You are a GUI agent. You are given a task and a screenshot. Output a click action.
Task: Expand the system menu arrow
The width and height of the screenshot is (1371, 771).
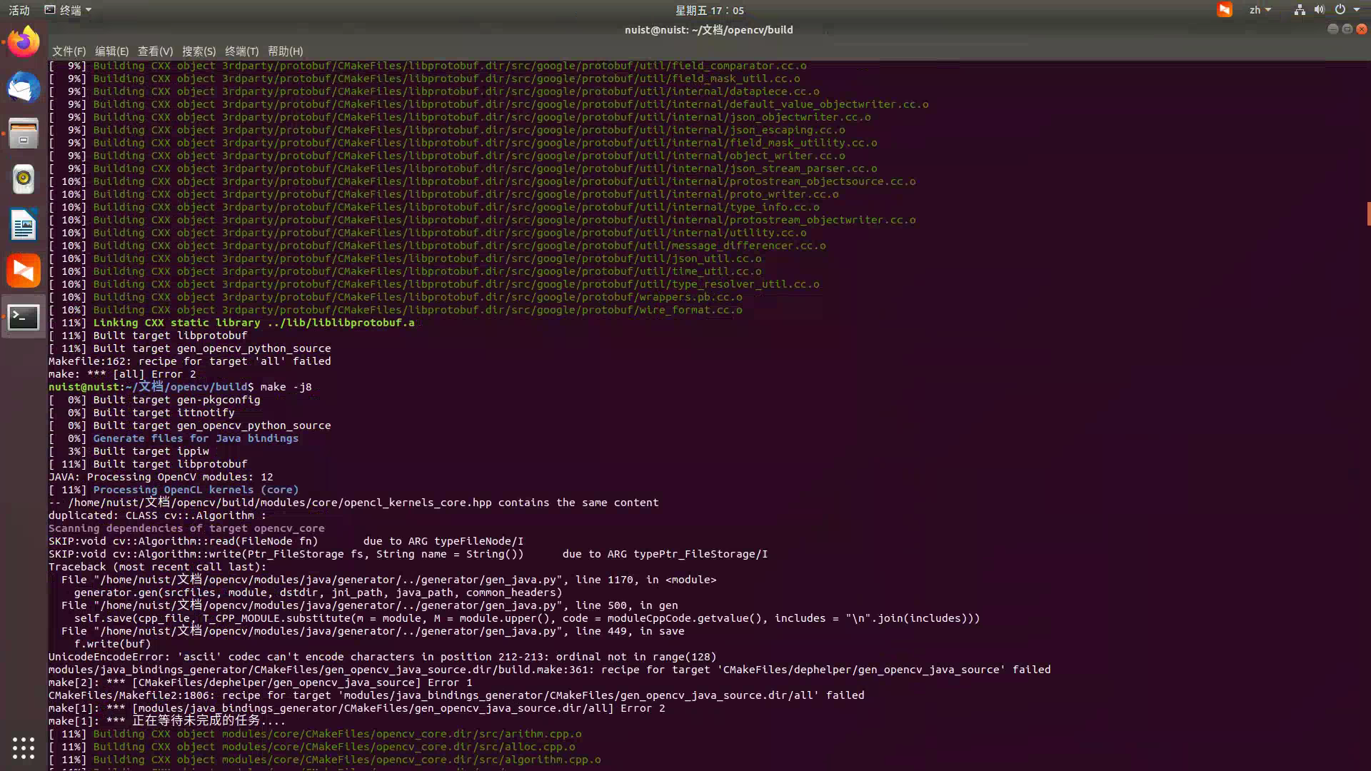coord(1357,10)
